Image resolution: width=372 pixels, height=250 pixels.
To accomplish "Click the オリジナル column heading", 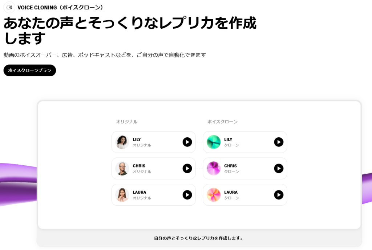I will coord(127,122).
